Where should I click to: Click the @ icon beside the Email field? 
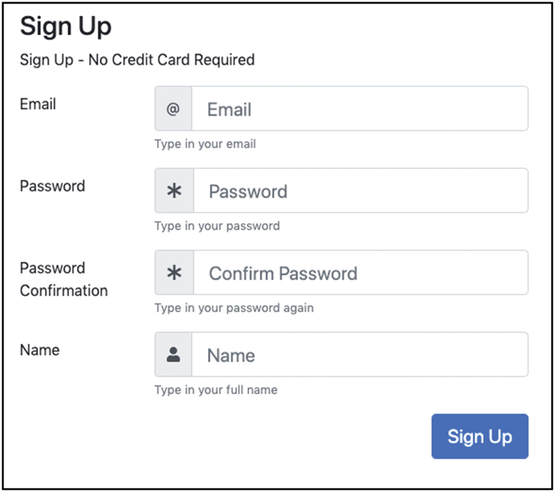[x=173, y=109]
